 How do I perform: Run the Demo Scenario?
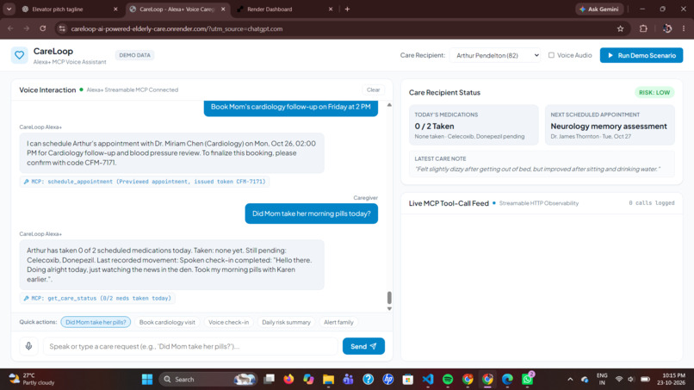click(x=641, y=55)
